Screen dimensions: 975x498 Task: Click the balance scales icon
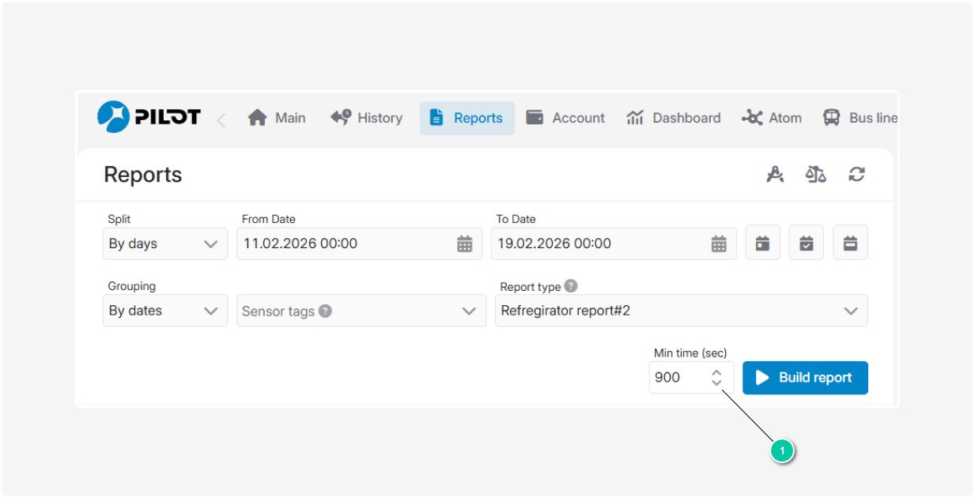(815, 175)
